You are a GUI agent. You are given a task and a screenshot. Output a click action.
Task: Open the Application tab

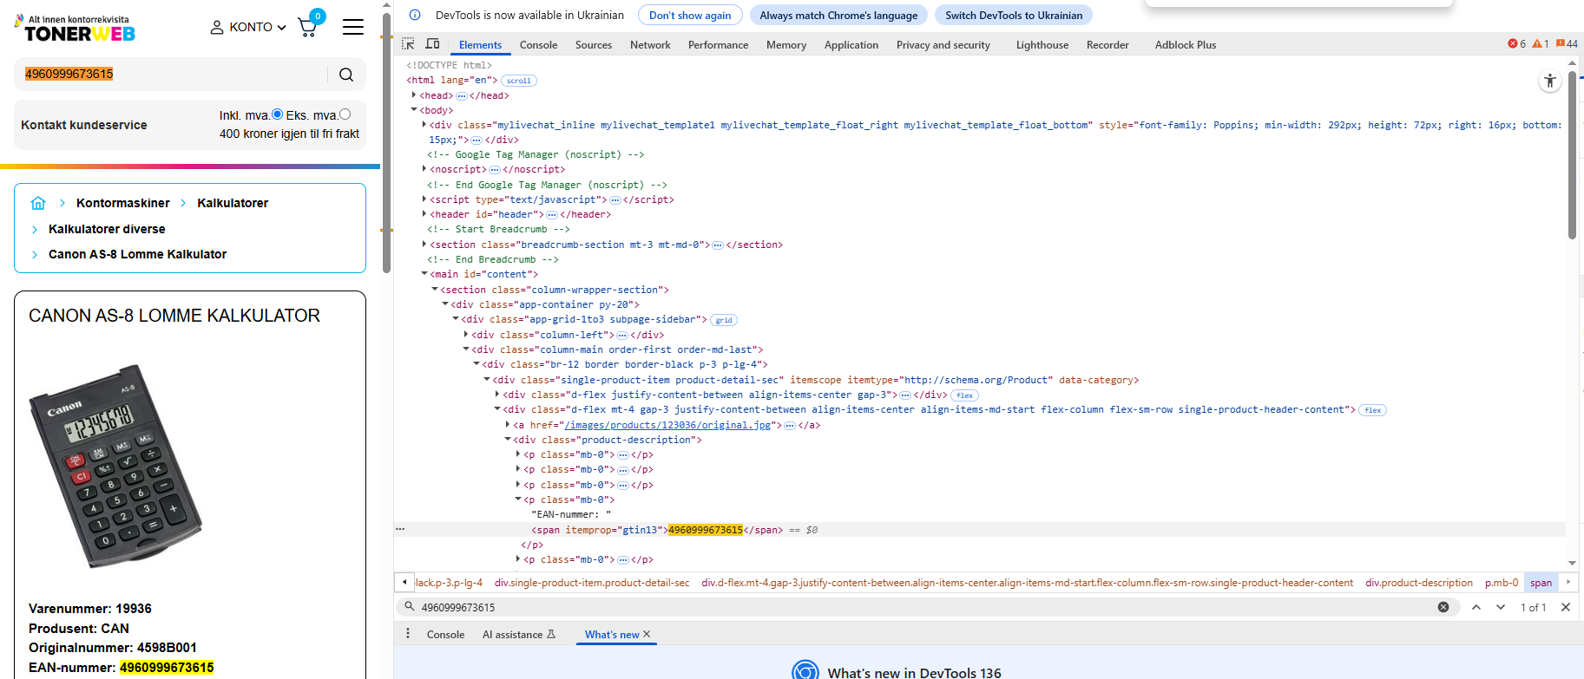tap(851, 45)
